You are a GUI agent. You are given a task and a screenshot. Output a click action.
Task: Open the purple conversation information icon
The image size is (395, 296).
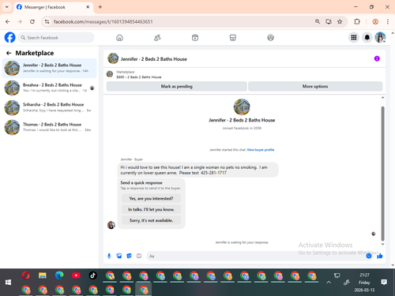377,58
